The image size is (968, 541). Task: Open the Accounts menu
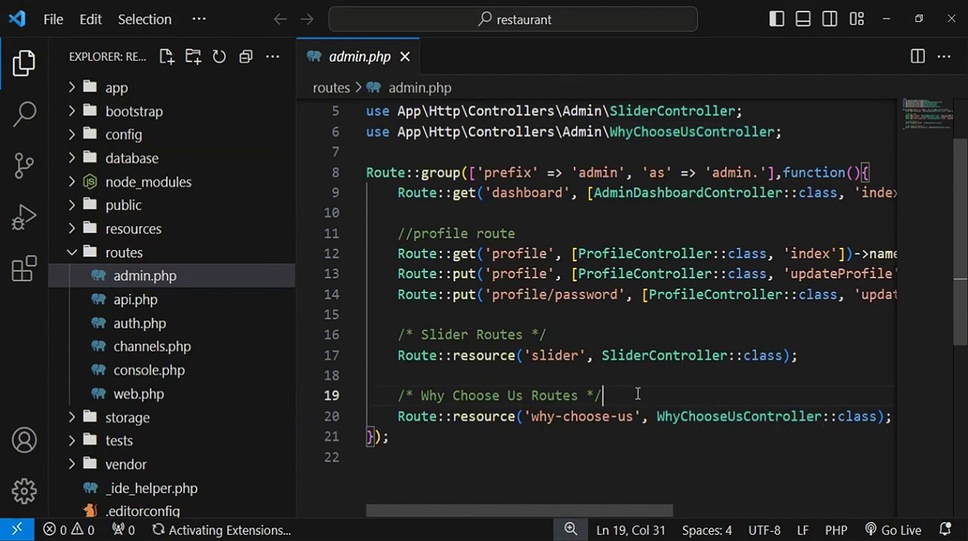[24, 440]
